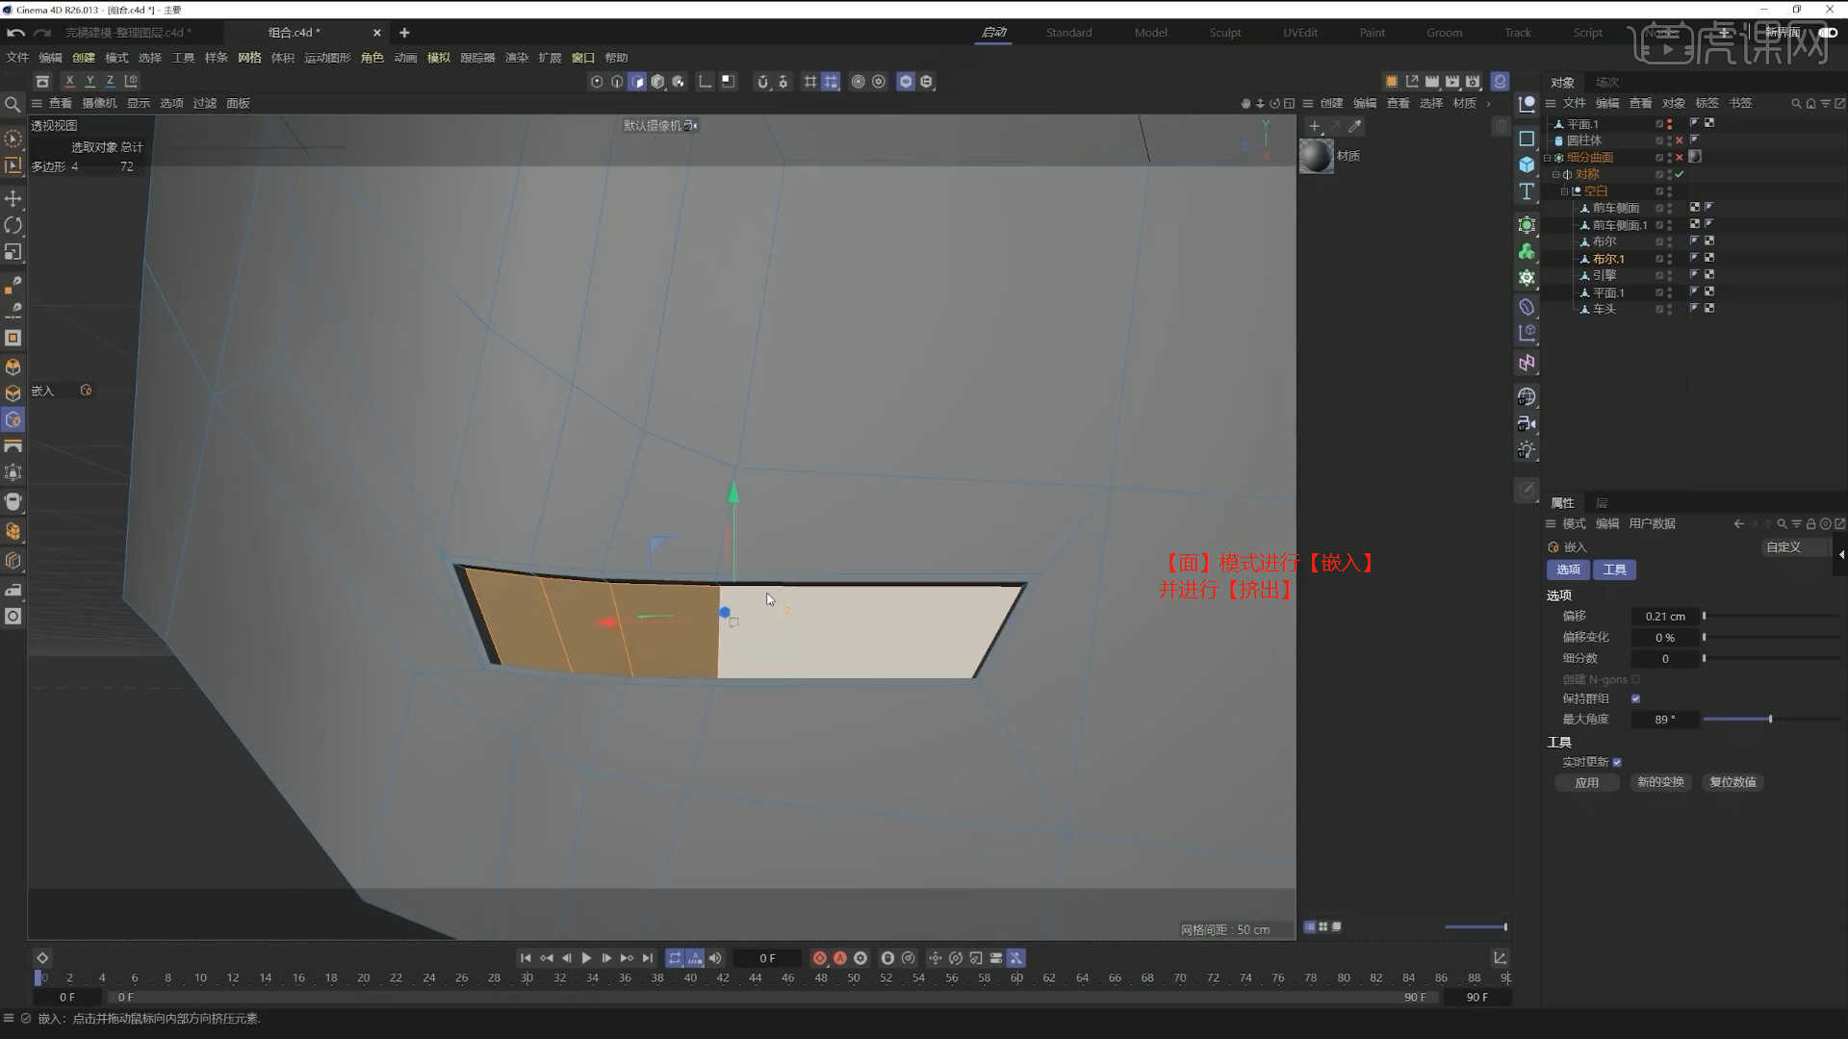Screen dimensions: 1848x1039
Task: Open the Object Manager hamburger menu
Action: (1551, 104)
